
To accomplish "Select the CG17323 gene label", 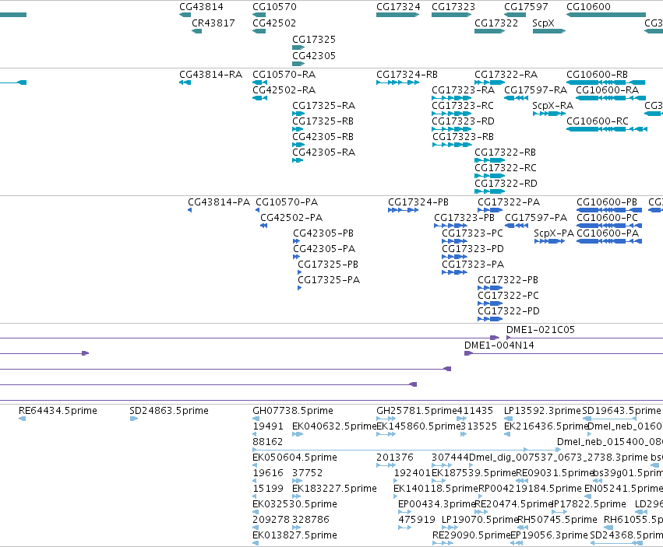I will 453,7.
